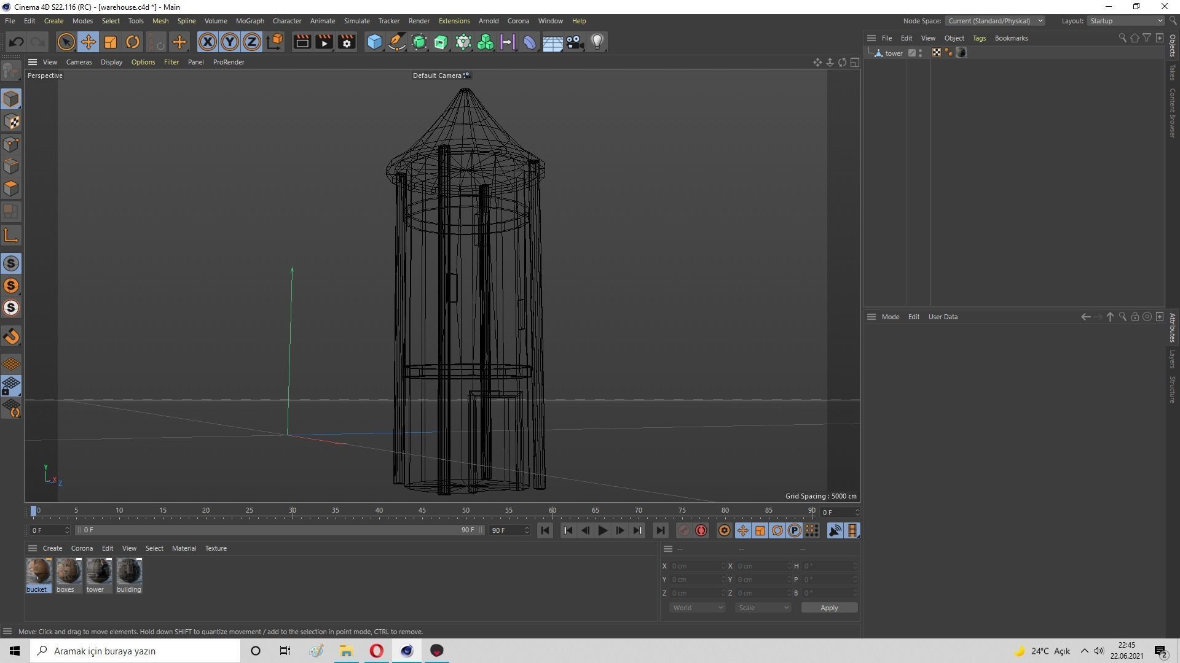Image resolution: width=1180 pixels, height=663 pixels.
Task: Switch to Edges mode
Action: pos(11,166)
